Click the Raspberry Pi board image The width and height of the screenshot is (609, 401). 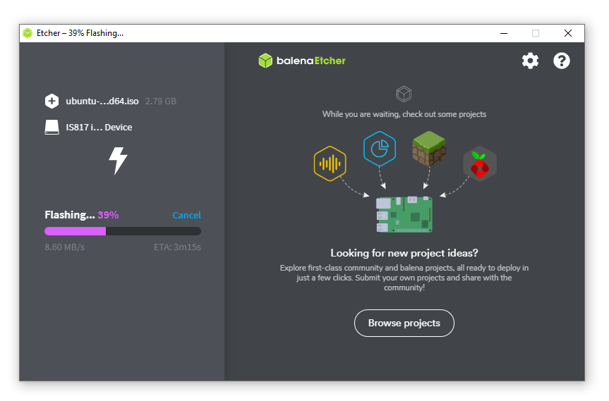pyautogui.click(x=404, y=214)
